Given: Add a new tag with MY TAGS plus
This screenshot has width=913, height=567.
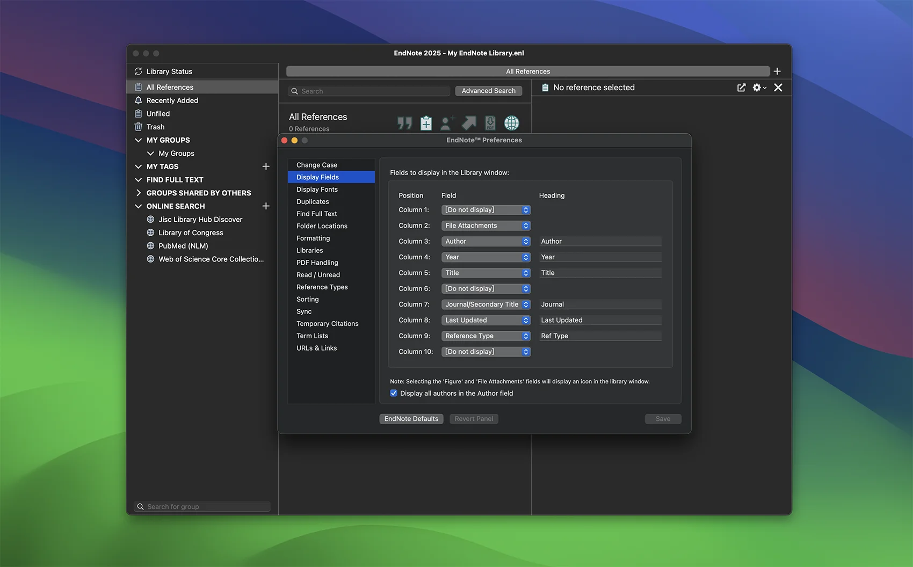Looking at the screenshot, I should click(266, 166).
